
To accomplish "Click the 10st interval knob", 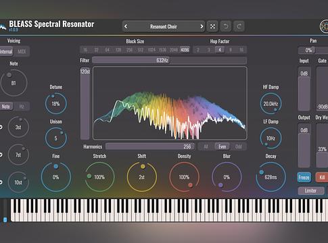I will point(18,182).
